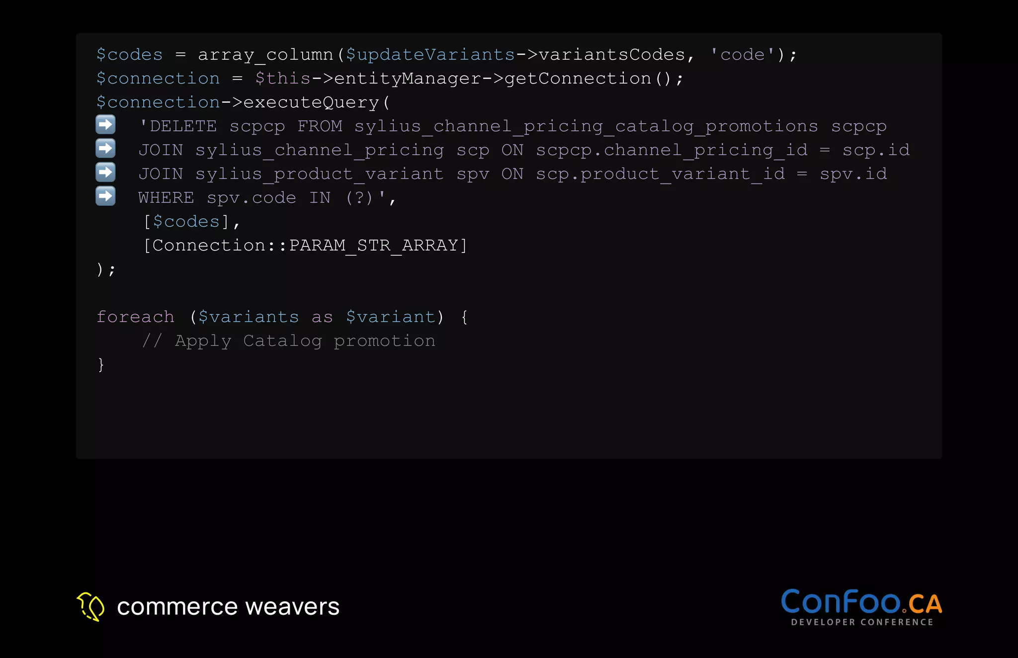1018x658 pixels.
Task: Click the '[$codes],' parameter line
Action: (192, 222)
